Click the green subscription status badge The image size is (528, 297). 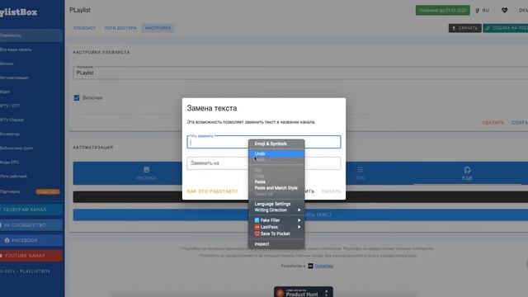(442, 11)
